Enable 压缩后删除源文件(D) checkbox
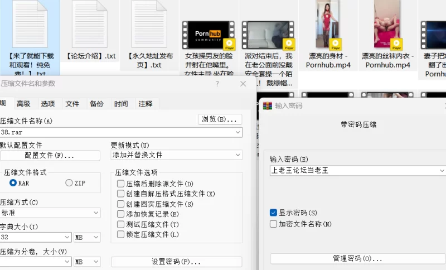 [x=120, y=184]
